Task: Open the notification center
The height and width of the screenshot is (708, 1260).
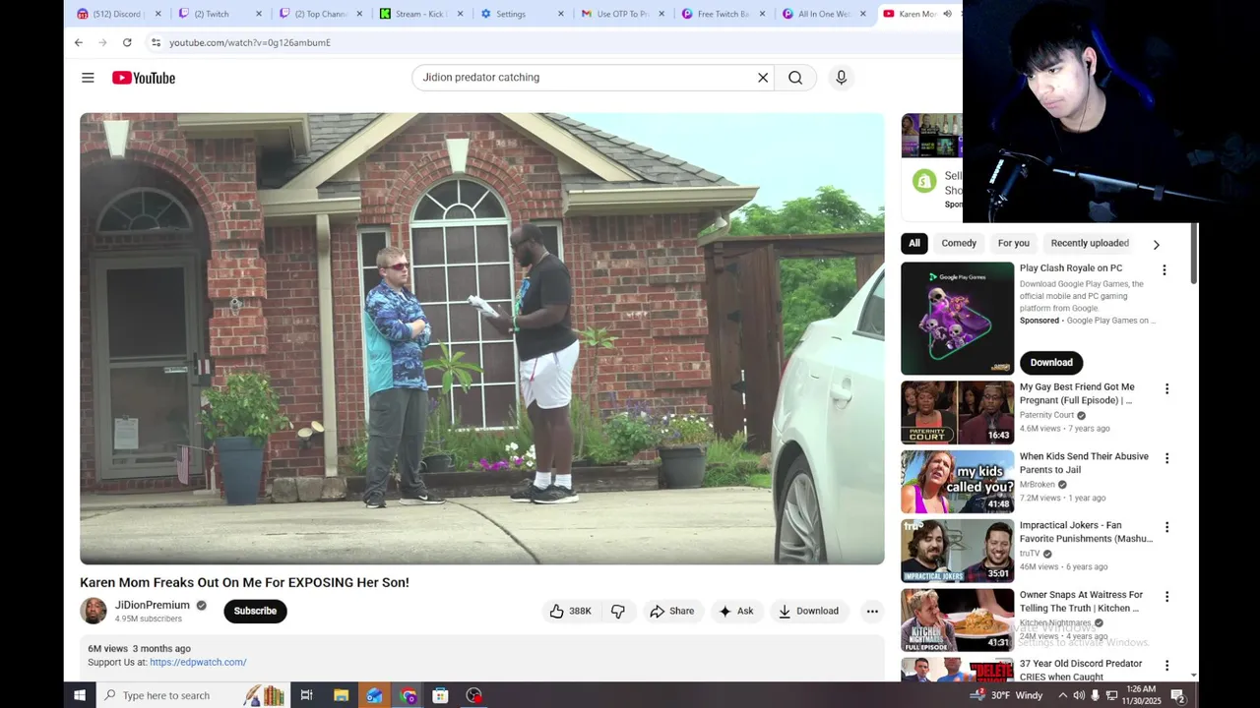Action: pyautogui.click(x=1178, y=695)
